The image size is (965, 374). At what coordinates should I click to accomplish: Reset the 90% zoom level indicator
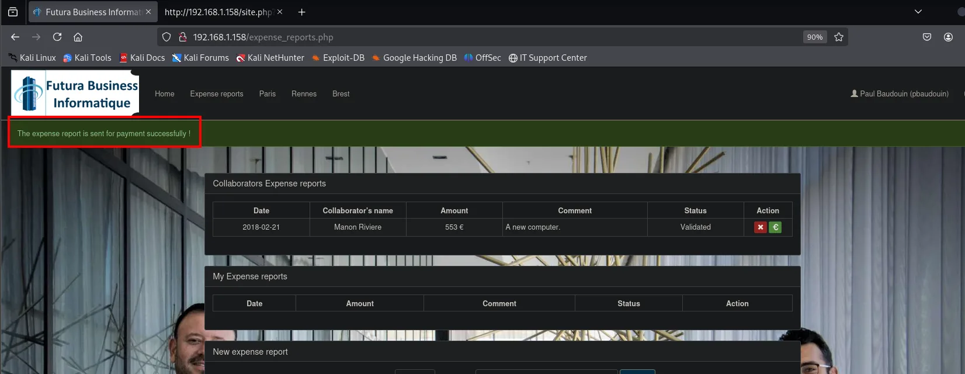[815, 37]
